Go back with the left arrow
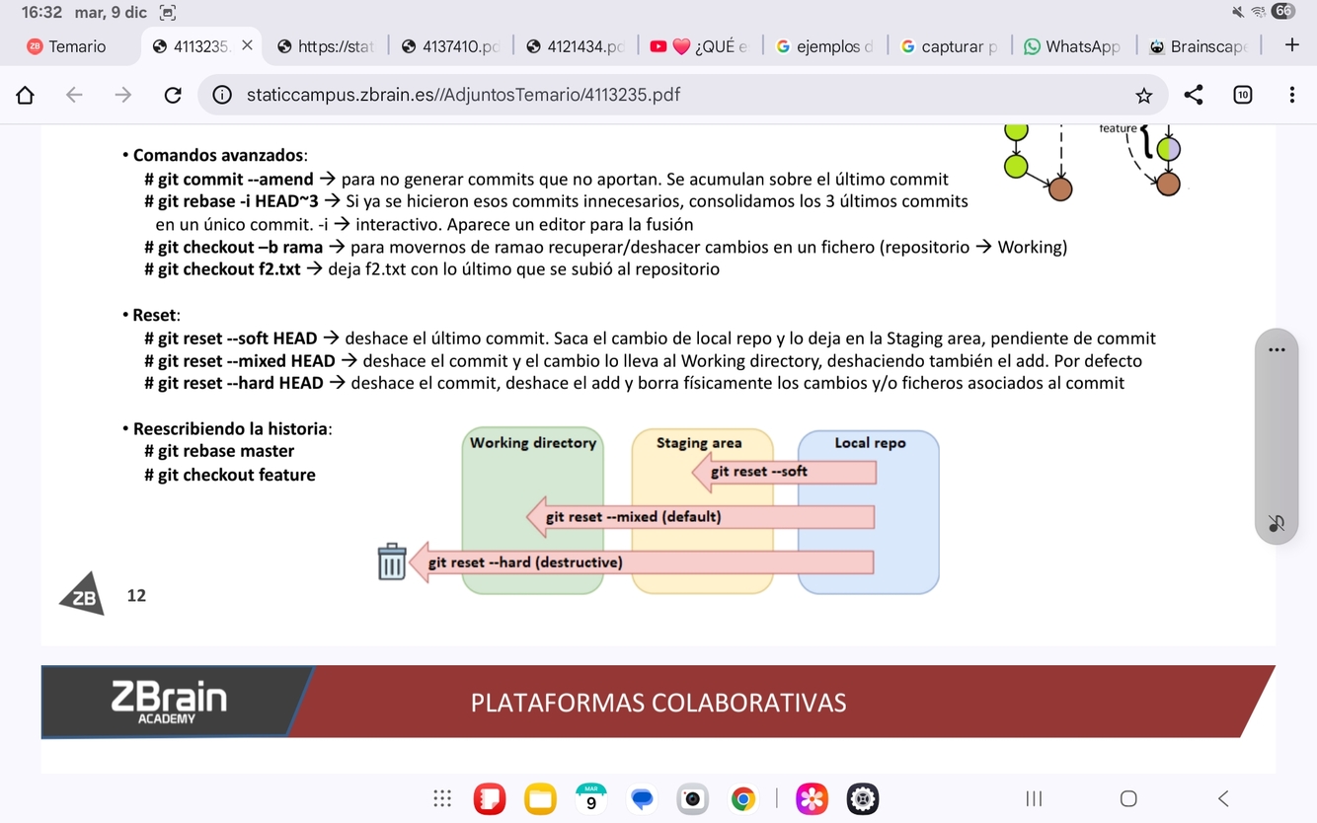The height and width of the screenshot is (823, 1317). coord(74,95)
